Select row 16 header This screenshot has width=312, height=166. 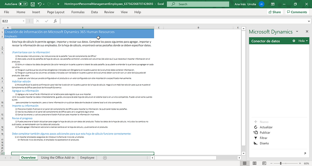2,134
